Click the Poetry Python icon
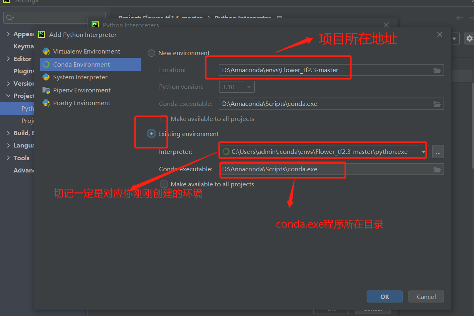474x316 pixels. click(46, 103)
